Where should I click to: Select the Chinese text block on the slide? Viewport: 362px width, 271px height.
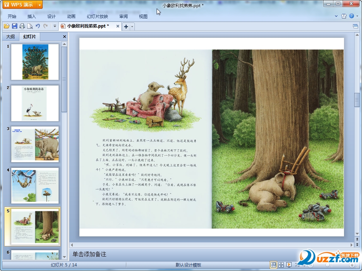[146, 172]
